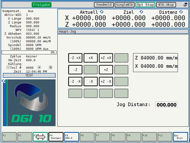This screenshot has width=190, height=143.
Task: Click the 0 reset button beside Teil #
Action: [51, 68]
